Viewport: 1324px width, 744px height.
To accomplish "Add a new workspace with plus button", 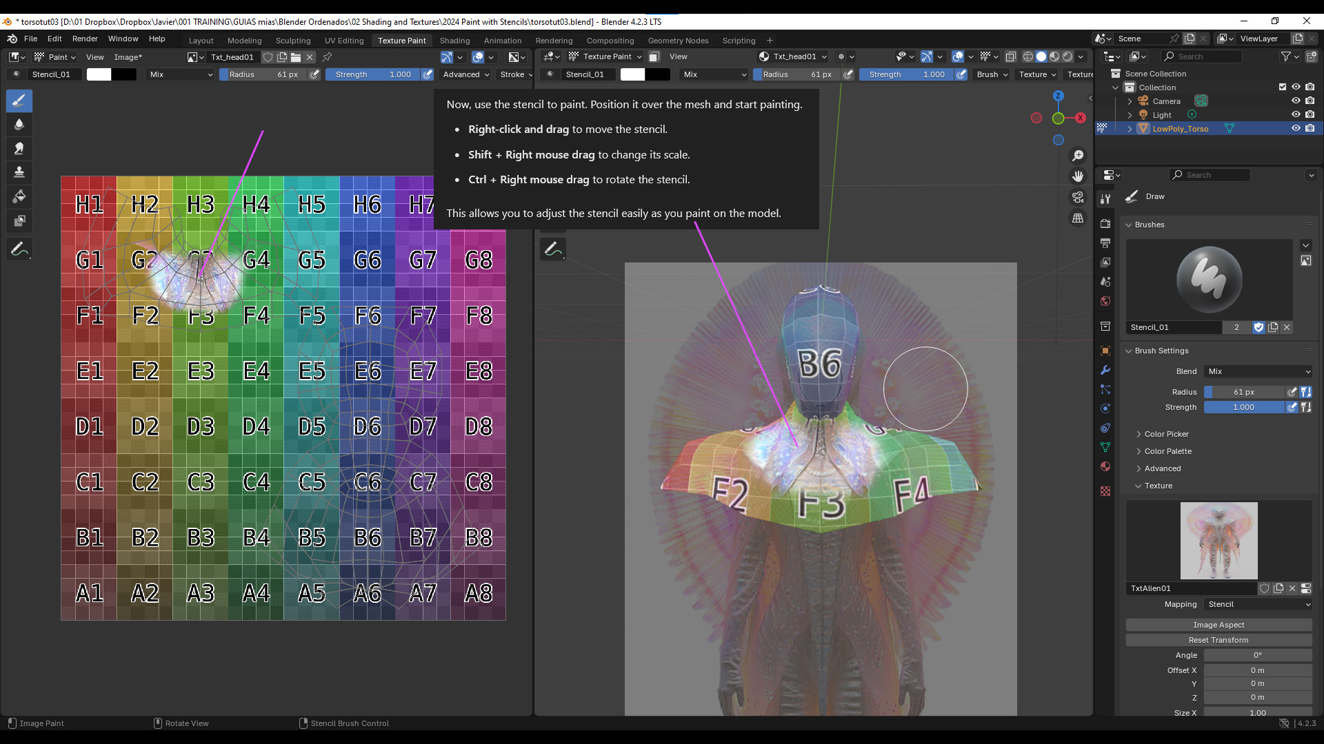I will [x=770, y=41].
